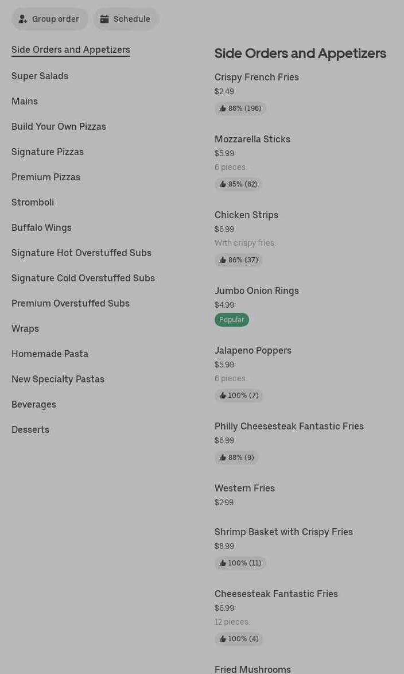Screen dimensions: 404x674
Task: Open the Stromboli category
Action: coord(33,202)
